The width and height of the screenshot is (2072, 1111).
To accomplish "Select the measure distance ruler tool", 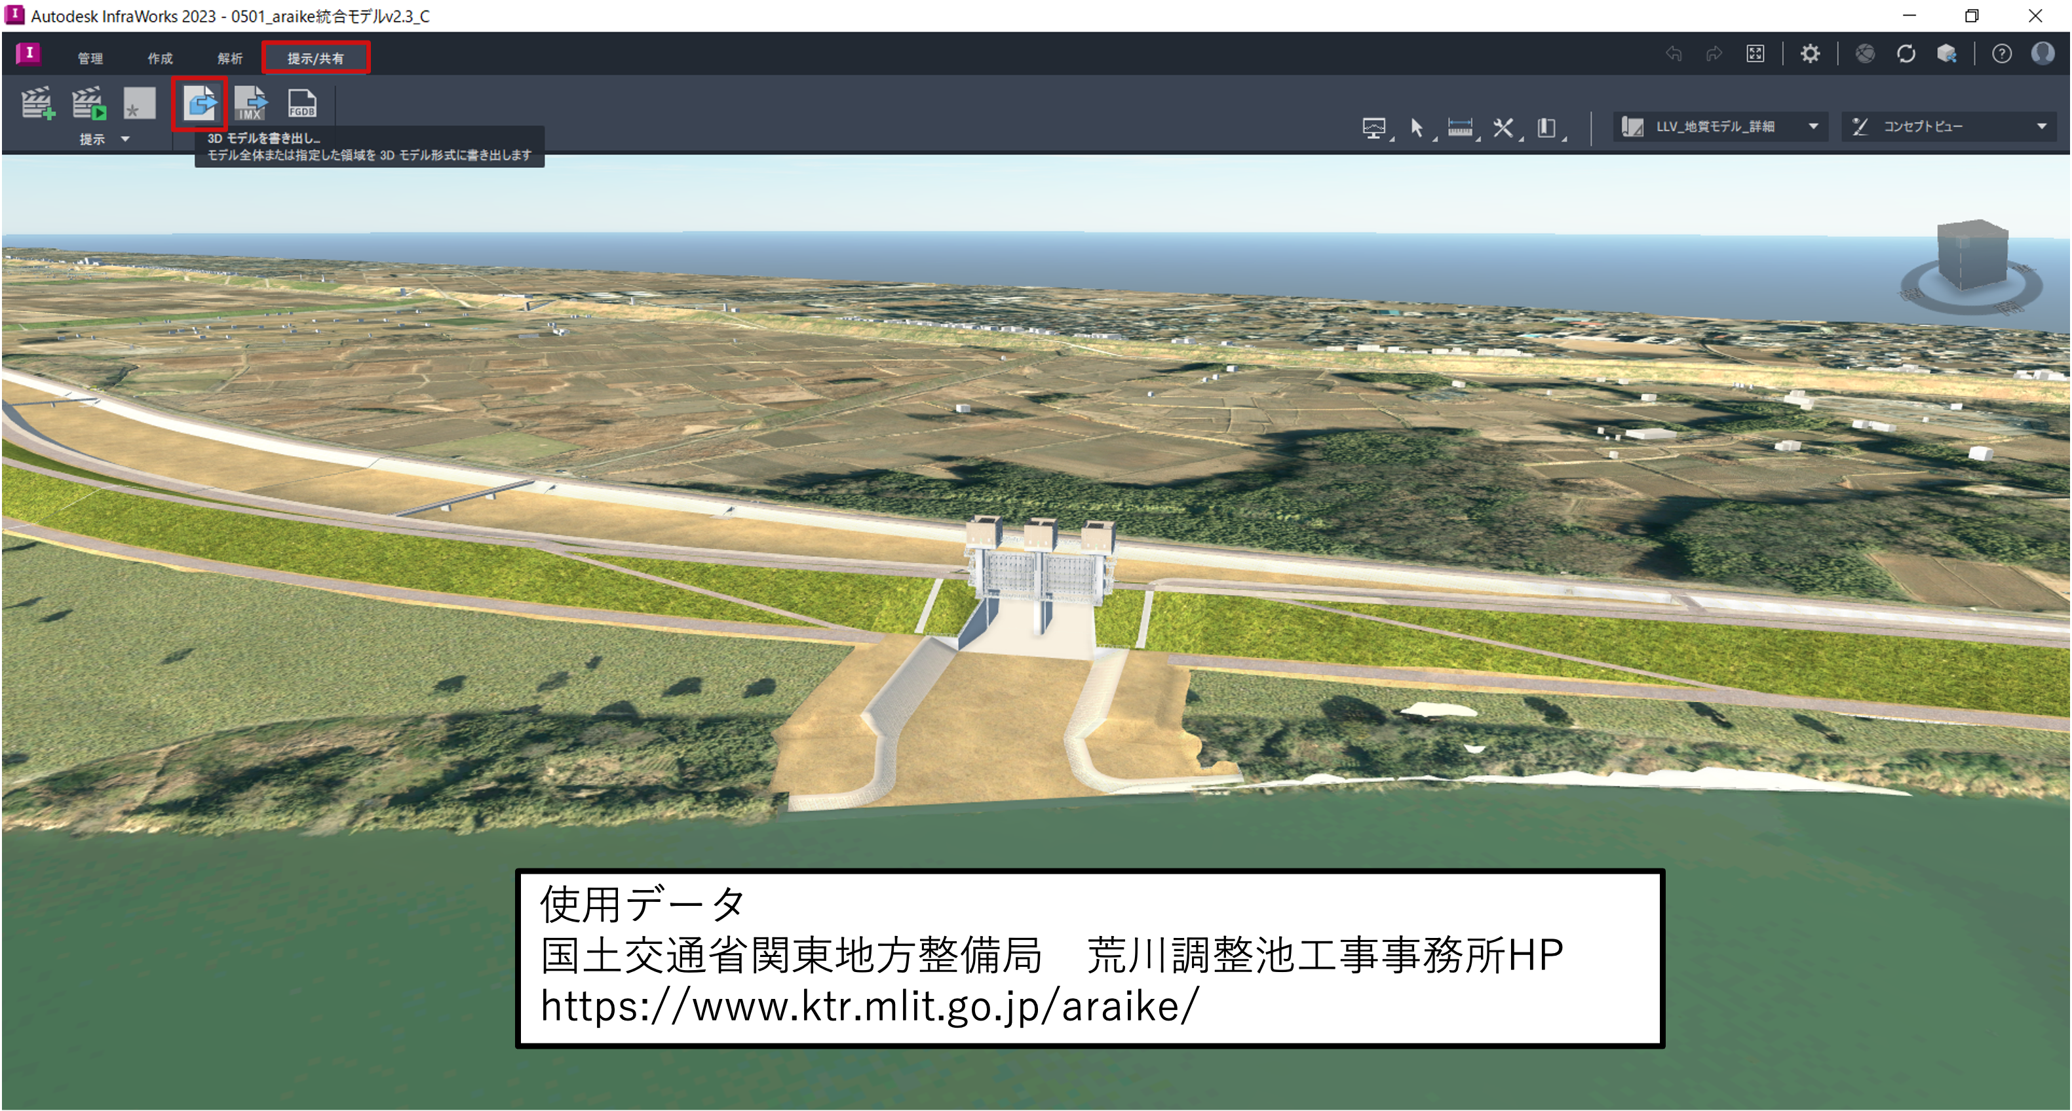I will pyautogui.click(x=1460, y=127).
